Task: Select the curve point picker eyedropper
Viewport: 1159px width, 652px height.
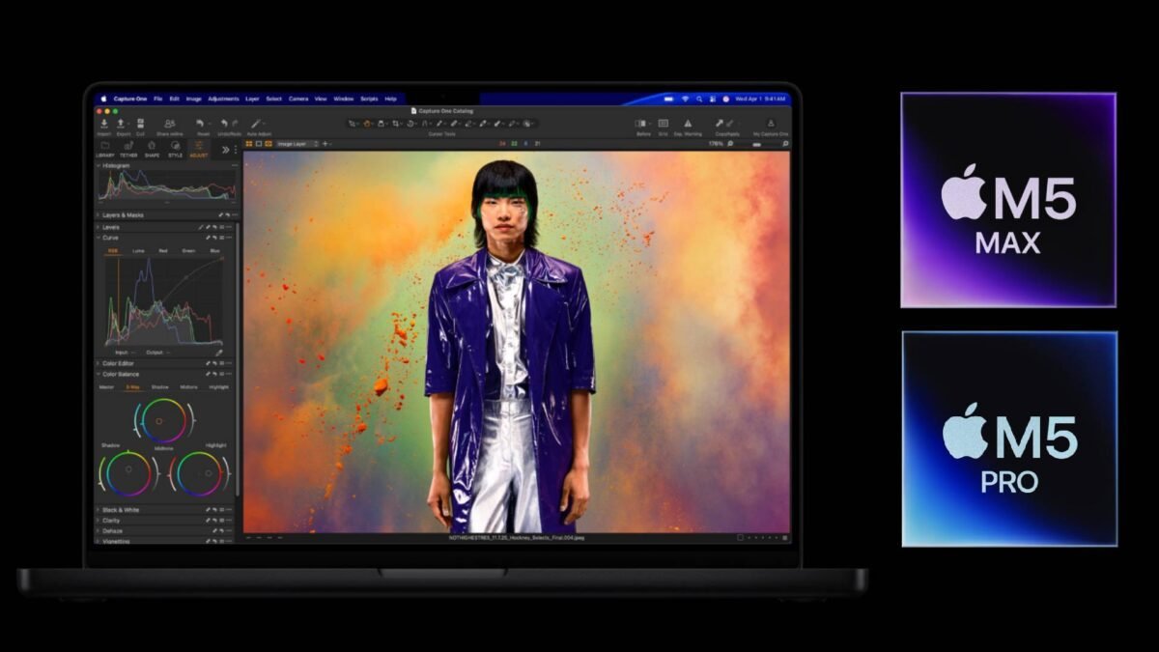Action: click(x=219, y=353)
